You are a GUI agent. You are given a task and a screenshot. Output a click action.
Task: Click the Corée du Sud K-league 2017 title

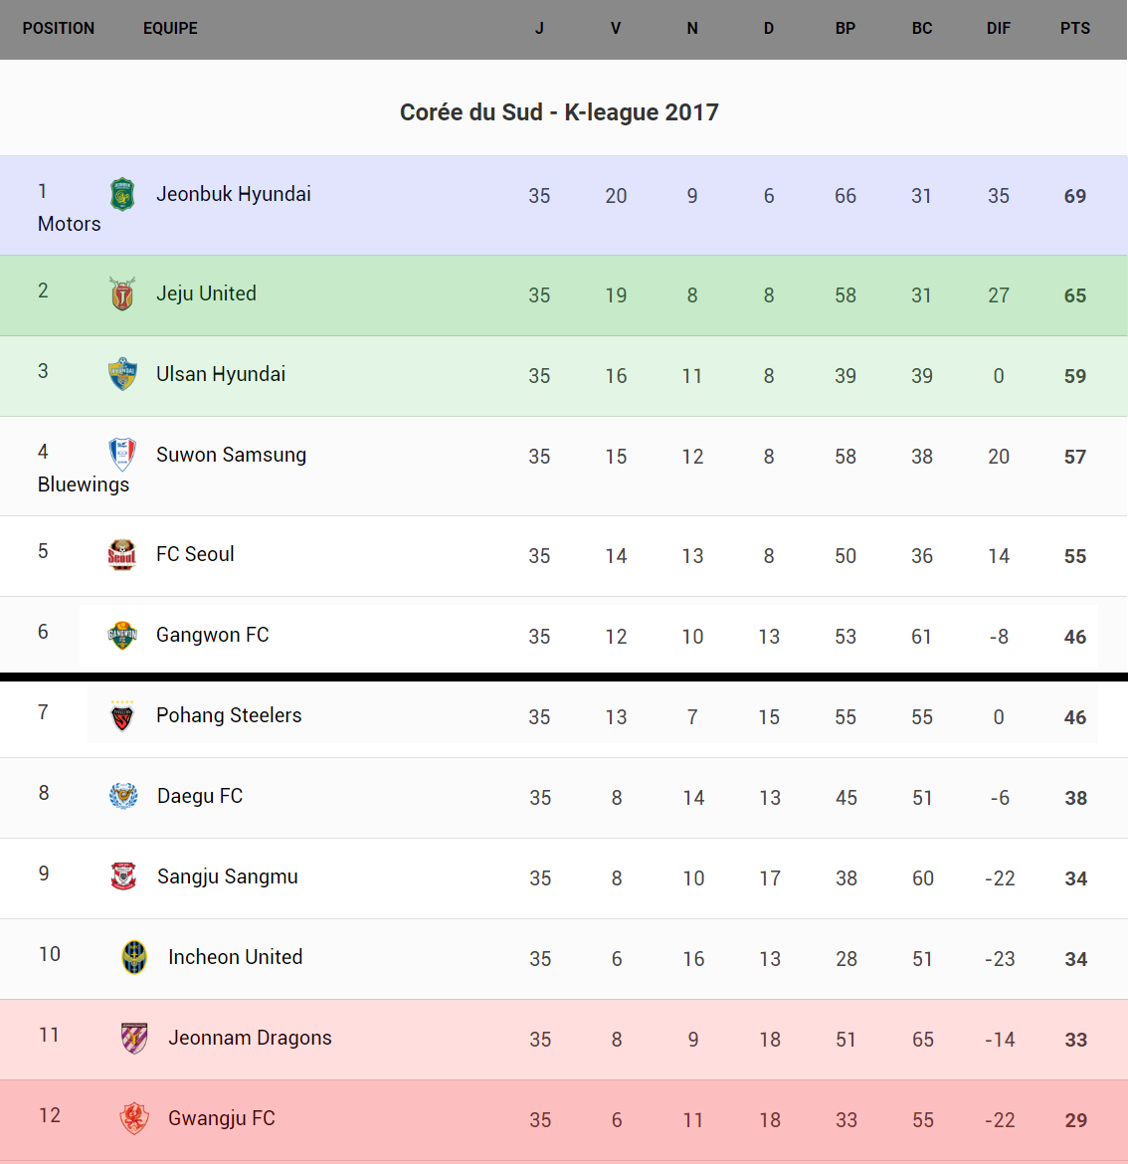click(x=559, y=112)
